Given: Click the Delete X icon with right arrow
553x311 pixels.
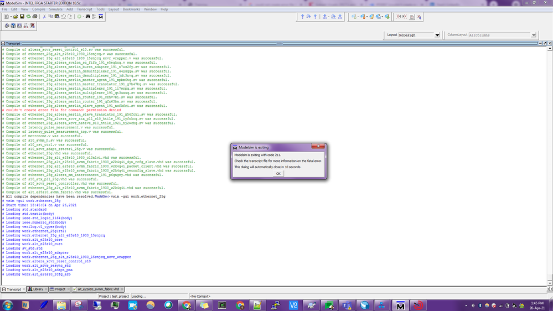Looking at the screenshot, I should click(x=405, y=17).
